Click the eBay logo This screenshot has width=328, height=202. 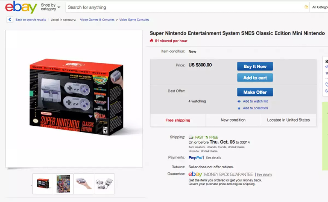(21, 7)
